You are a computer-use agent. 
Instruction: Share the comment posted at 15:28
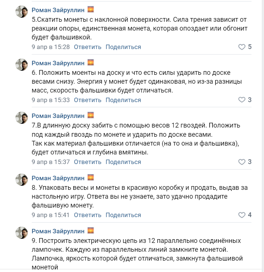pos(123,47)
